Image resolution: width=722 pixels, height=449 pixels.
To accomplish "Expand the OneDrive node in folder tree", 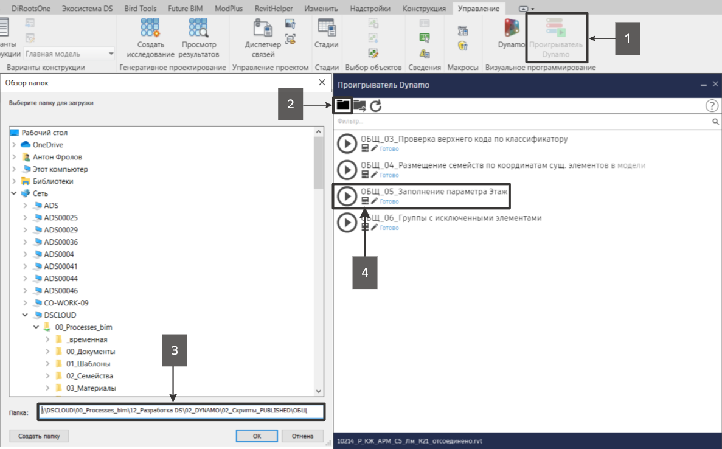I will tap(14, 145).
